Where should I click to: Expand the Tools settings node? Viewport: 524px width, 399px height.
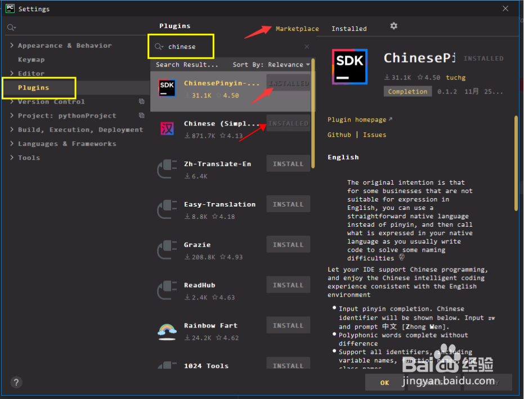[12, 158]
